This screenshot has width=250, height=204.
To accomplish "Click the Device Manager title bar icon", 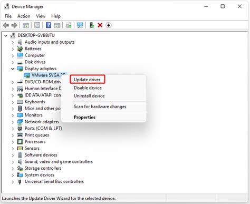I will tap(7, 6).
